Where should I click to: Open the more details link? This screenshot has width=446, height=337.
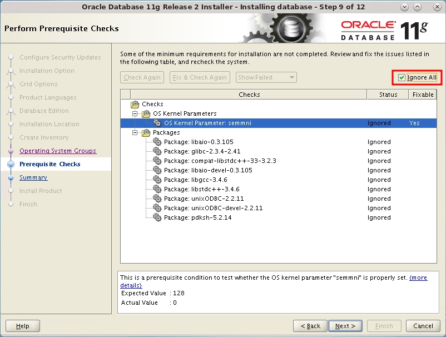418,277
